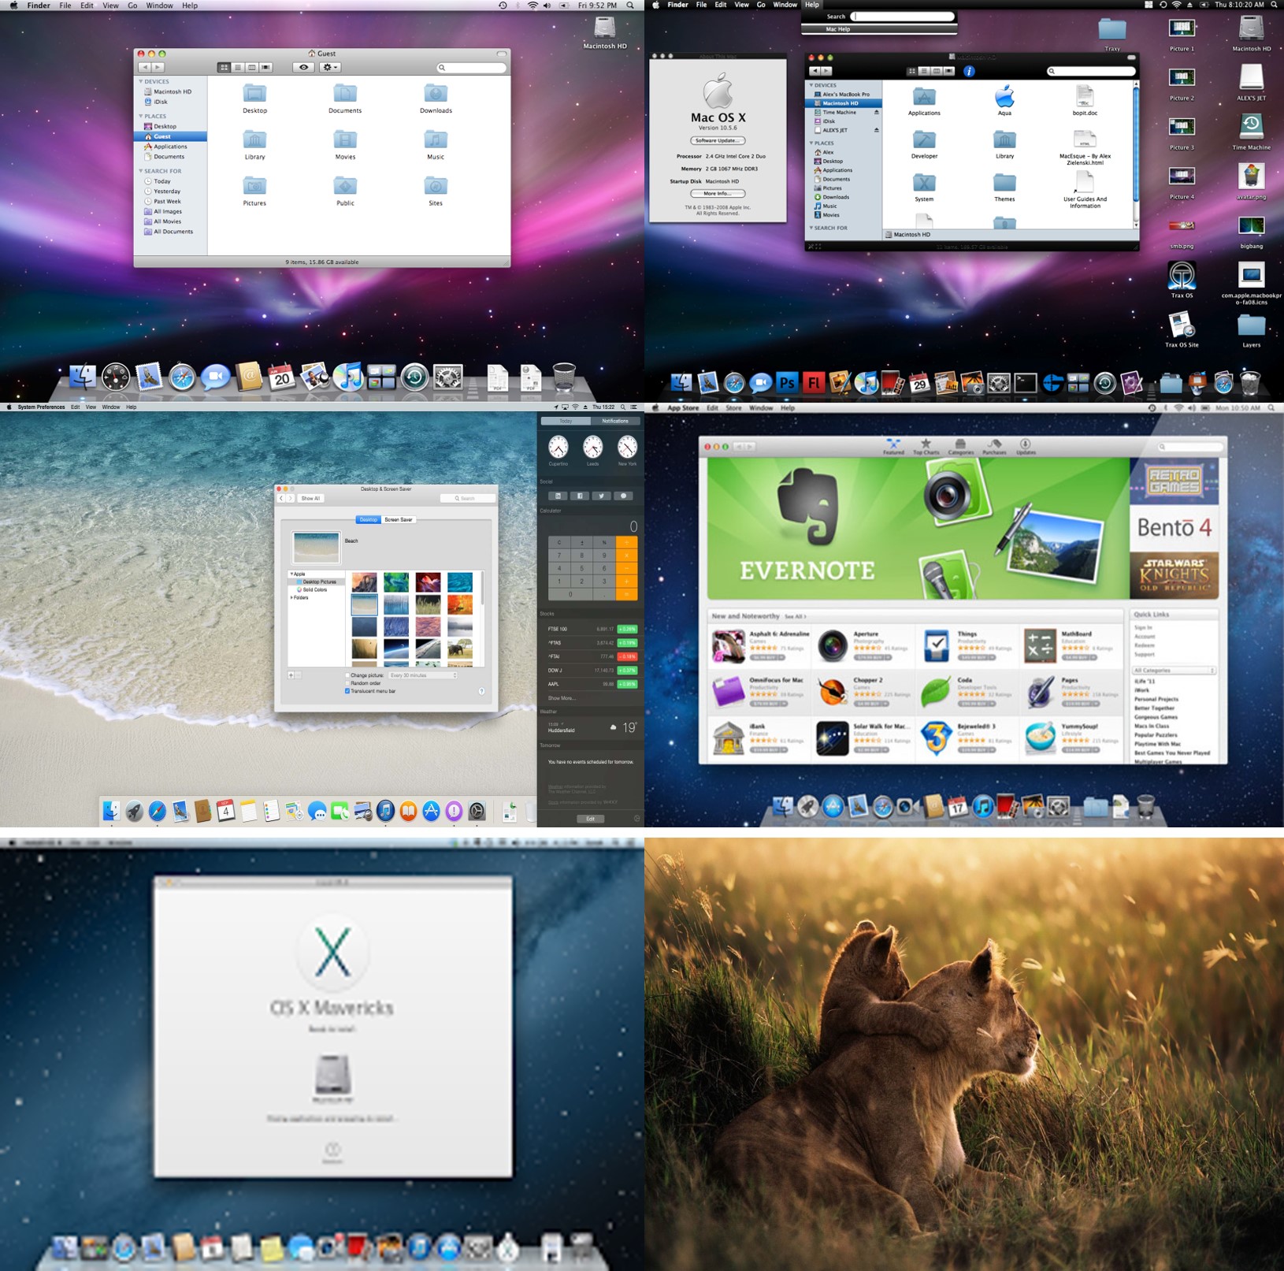The width and height of the screenshot is (1284, 1271).
Task: Click the Aperture app icon in App Store
Action: point(832,646)
